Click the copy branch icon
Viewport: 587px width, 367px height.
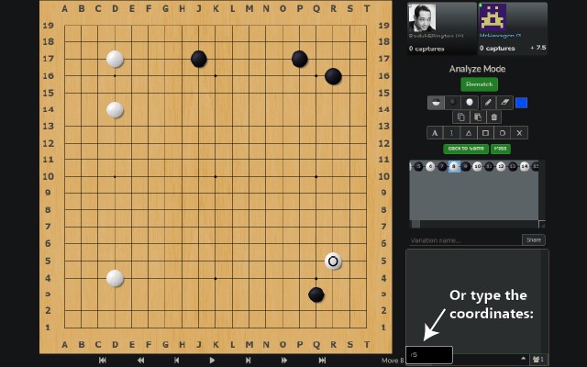tap(460, 117)
